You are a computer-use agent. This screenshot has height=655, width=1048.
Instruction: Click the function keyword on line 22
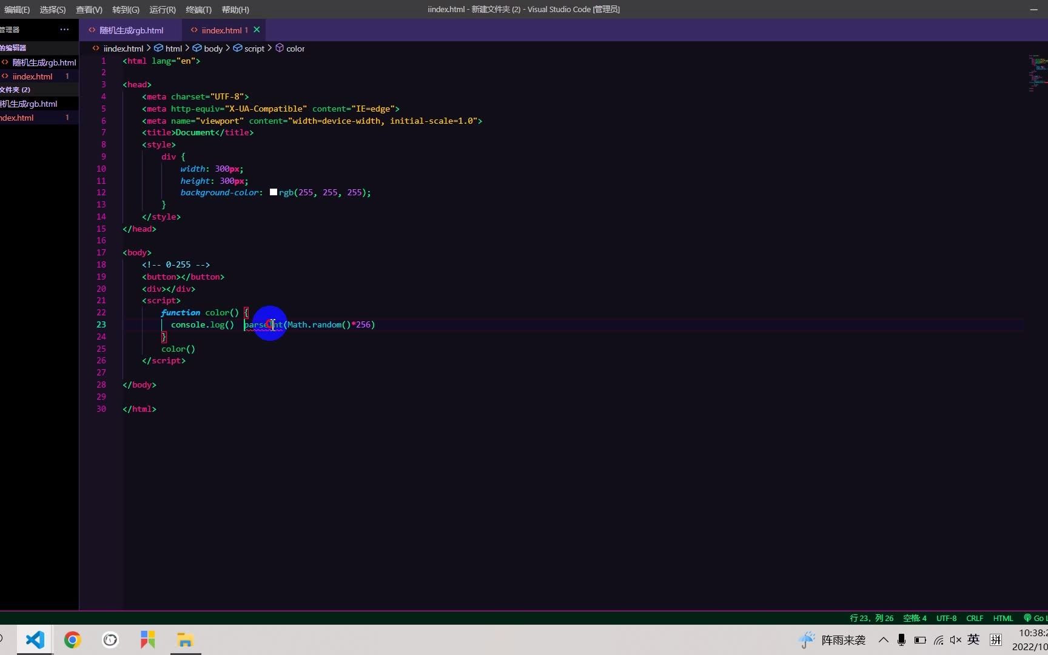tap(181, 312)
